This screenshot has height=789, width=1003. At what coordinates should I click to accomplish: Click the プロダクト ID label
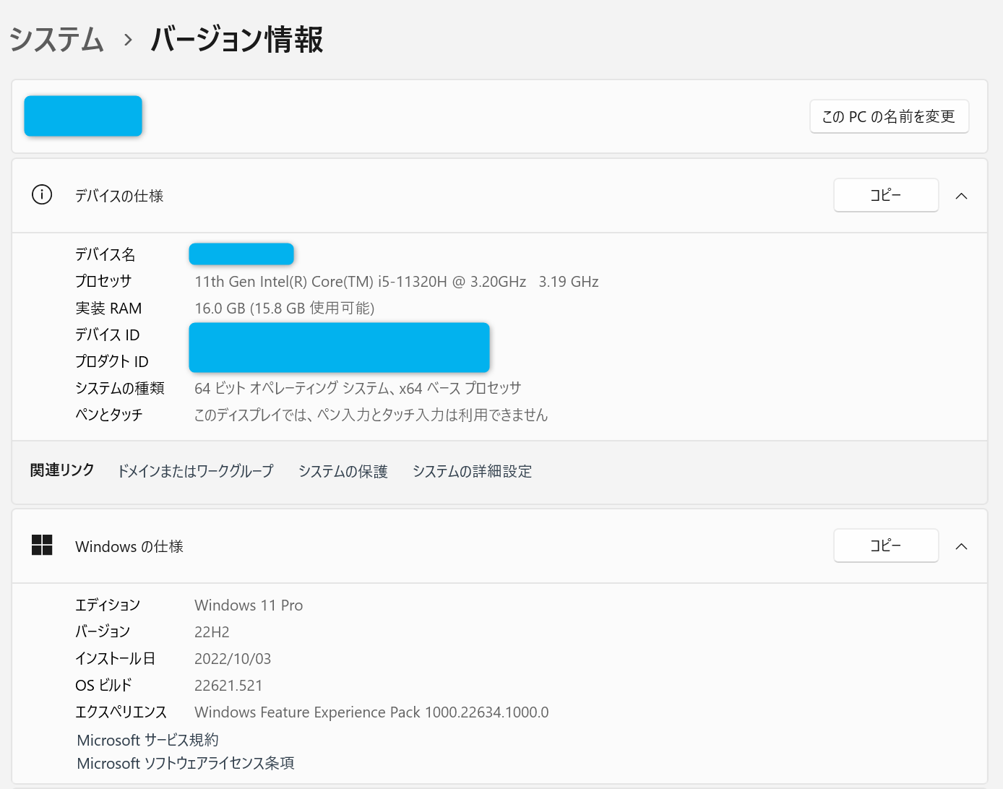point(112,361)
